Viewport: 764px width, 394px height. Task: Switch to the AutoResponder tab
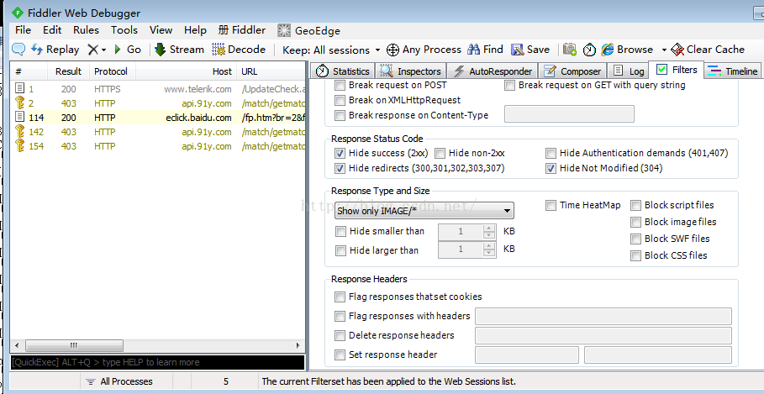pos(493,71)
